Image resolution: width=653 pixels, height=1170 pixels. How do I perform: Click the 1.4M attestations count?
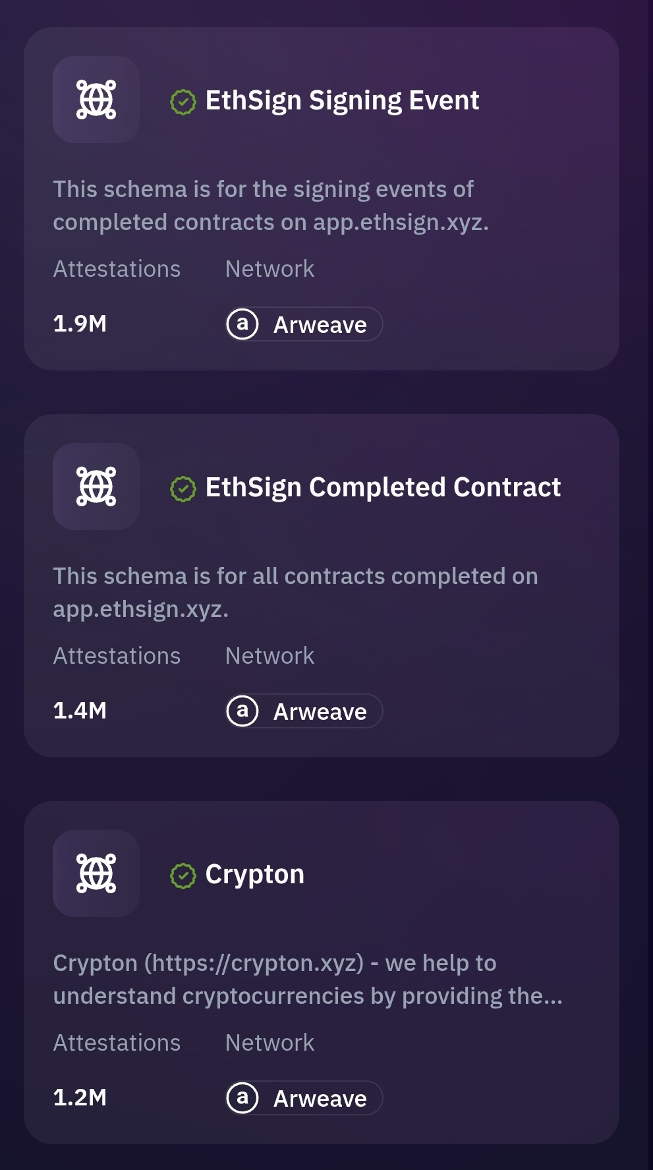click(x=80, y=711)
